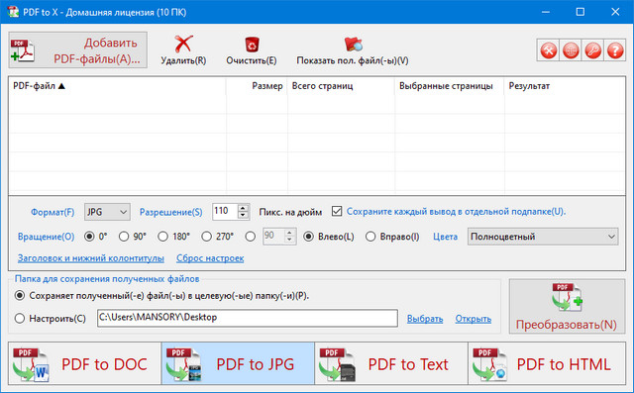The height and width of the screenshot is (393, 634).
Task: Switch to the PDF to HTML tab
Action: tap(547, 363)
